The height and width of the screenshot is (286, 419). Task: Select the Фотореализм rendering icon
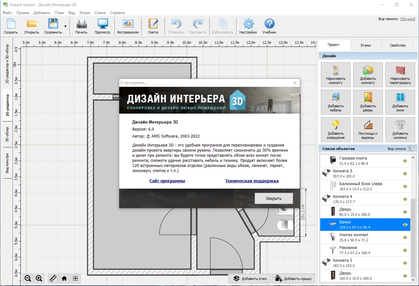click(x=128, y=26)
